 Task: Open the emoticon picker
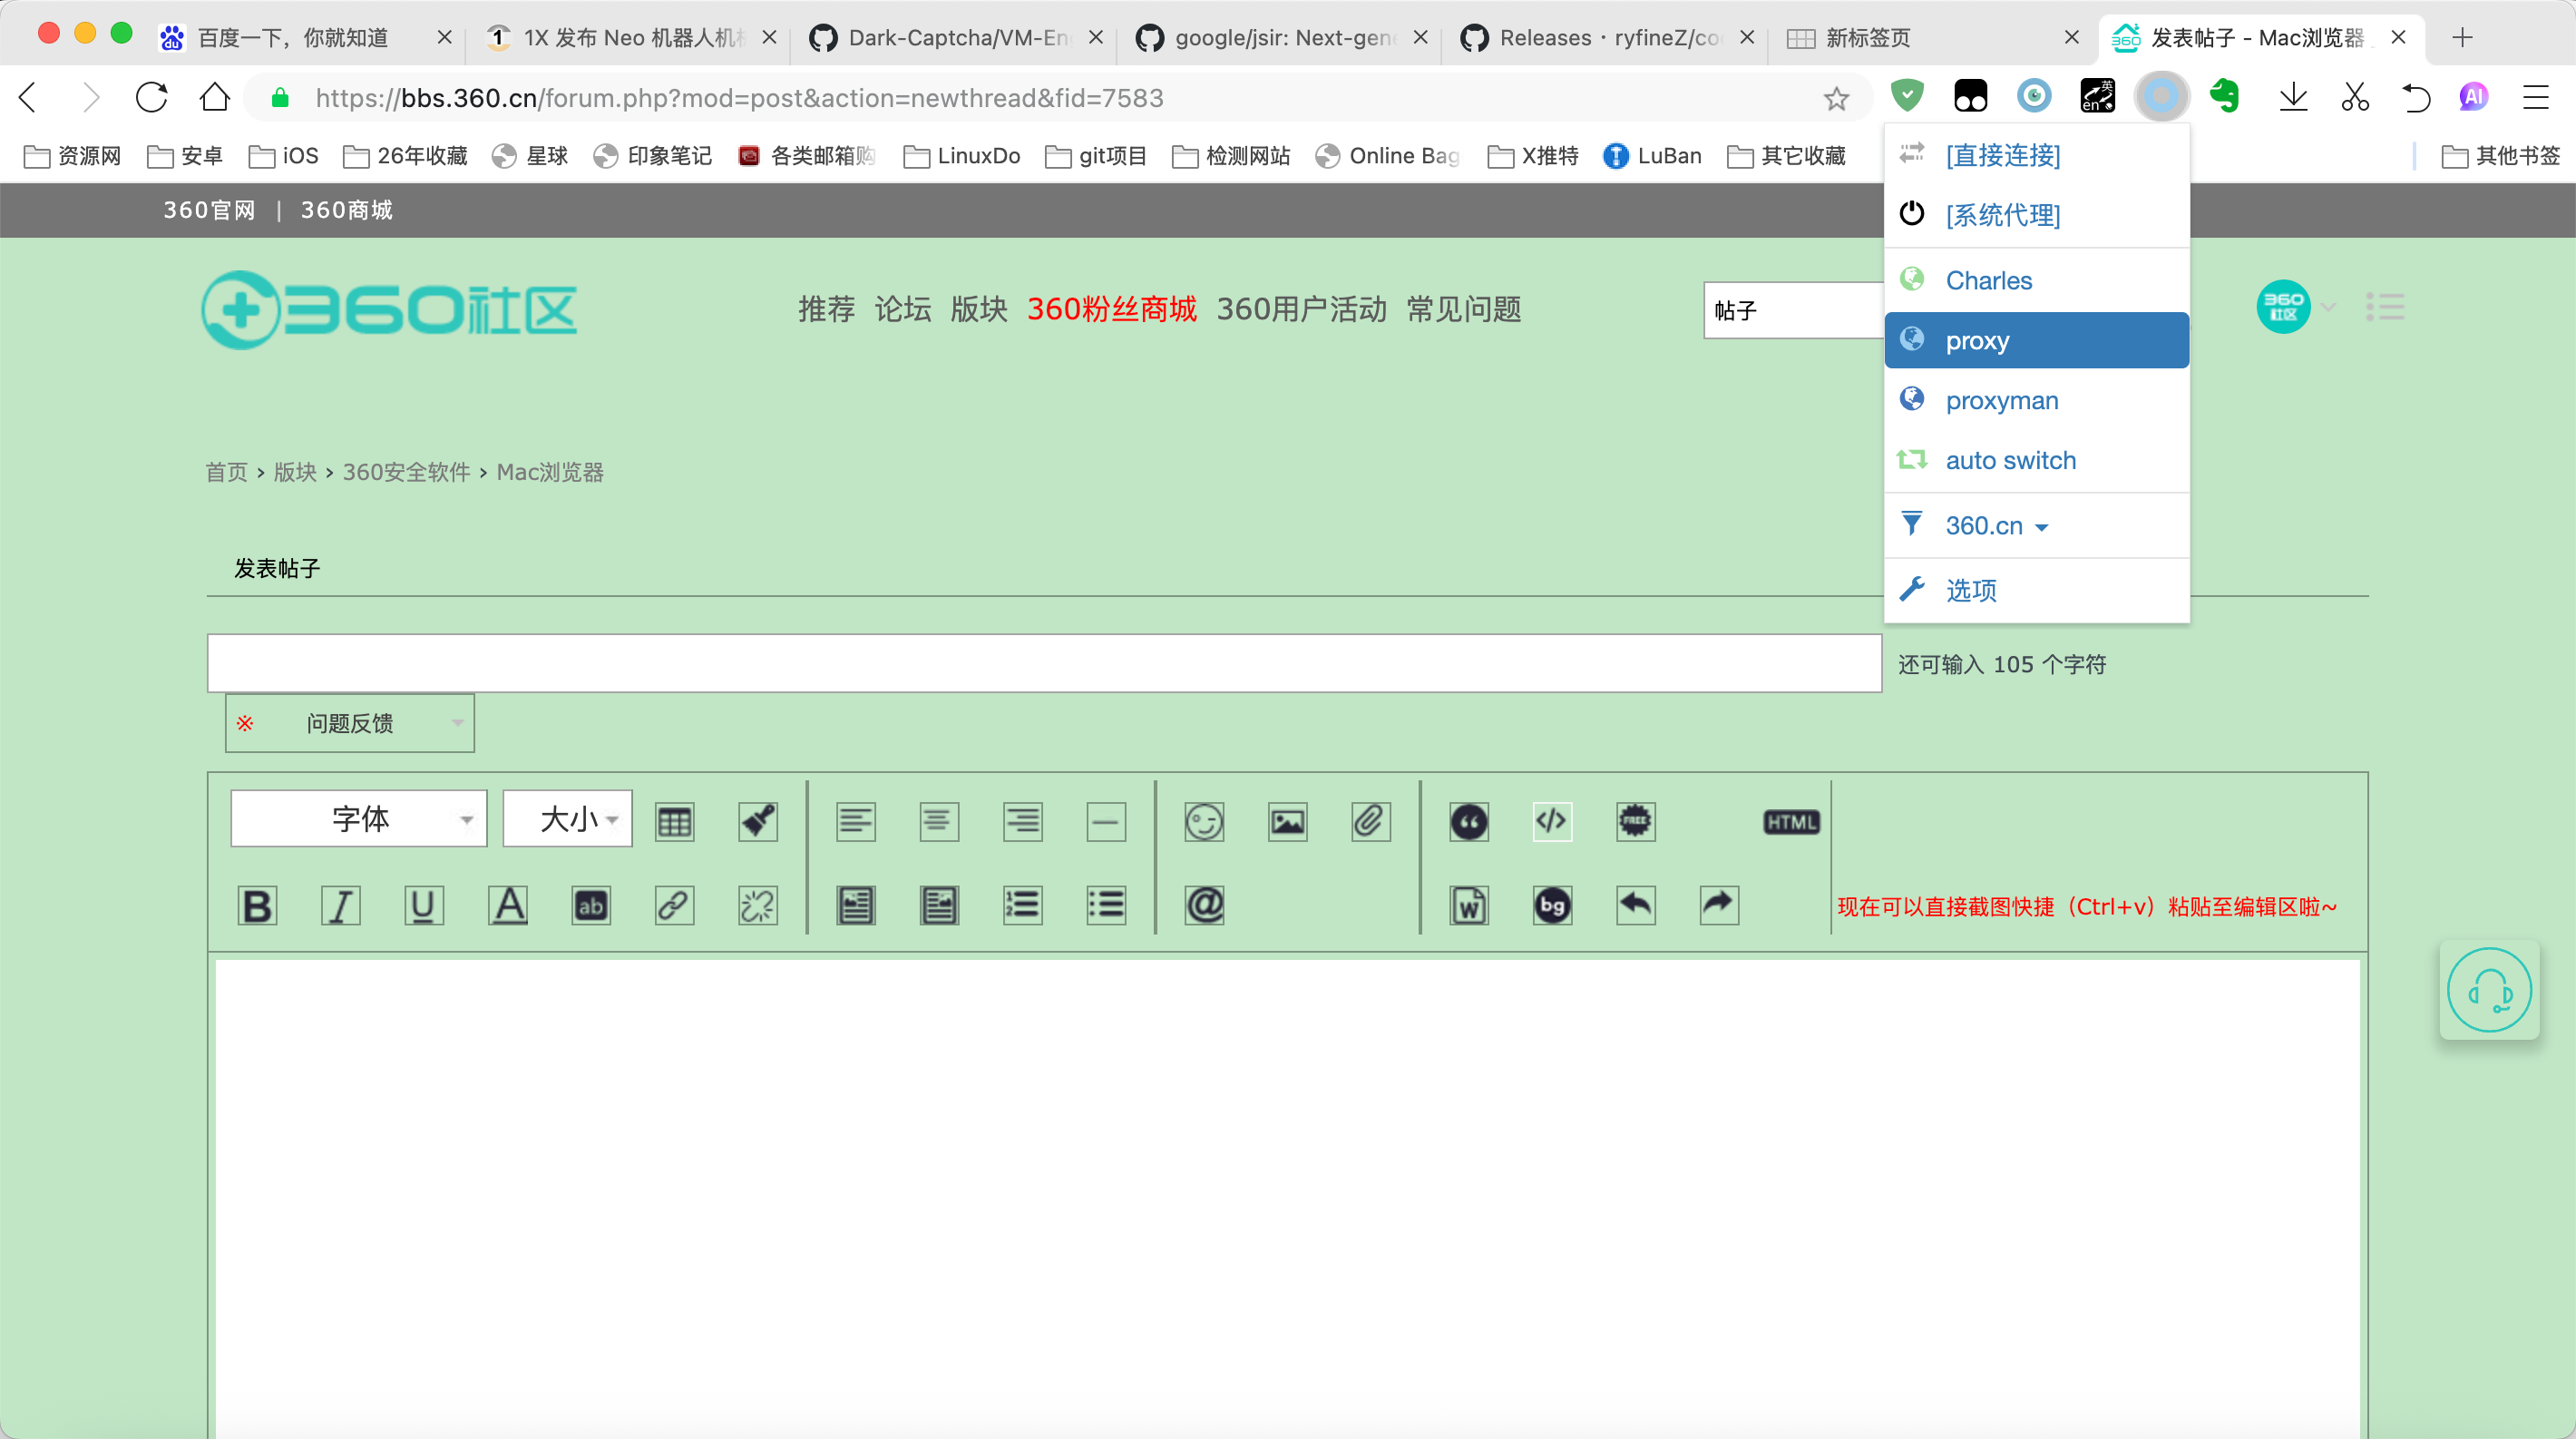click(x=1204, y=821)
